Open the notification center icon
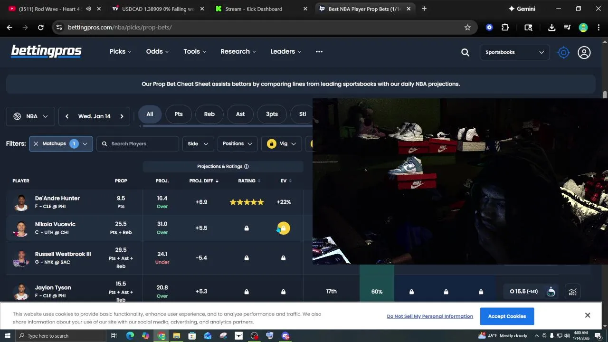 coord(598,336)
